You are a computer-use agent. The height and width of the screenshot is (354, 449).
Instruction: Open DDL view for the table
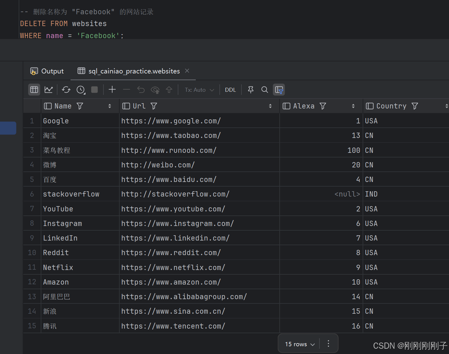coord(230,90)
